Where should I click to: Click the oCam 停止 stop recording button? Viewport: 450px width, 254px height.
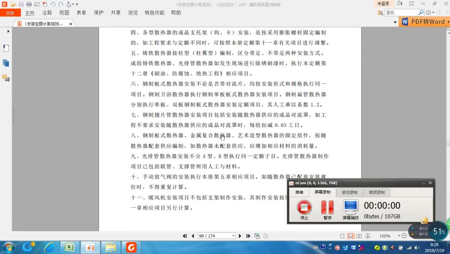coord(304,210)
